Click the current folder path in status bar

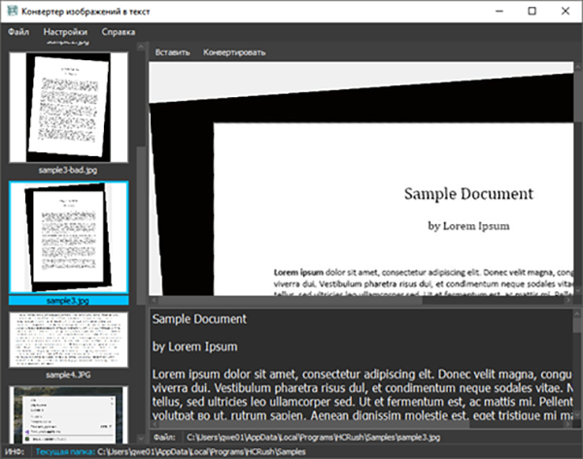point(201,452)
